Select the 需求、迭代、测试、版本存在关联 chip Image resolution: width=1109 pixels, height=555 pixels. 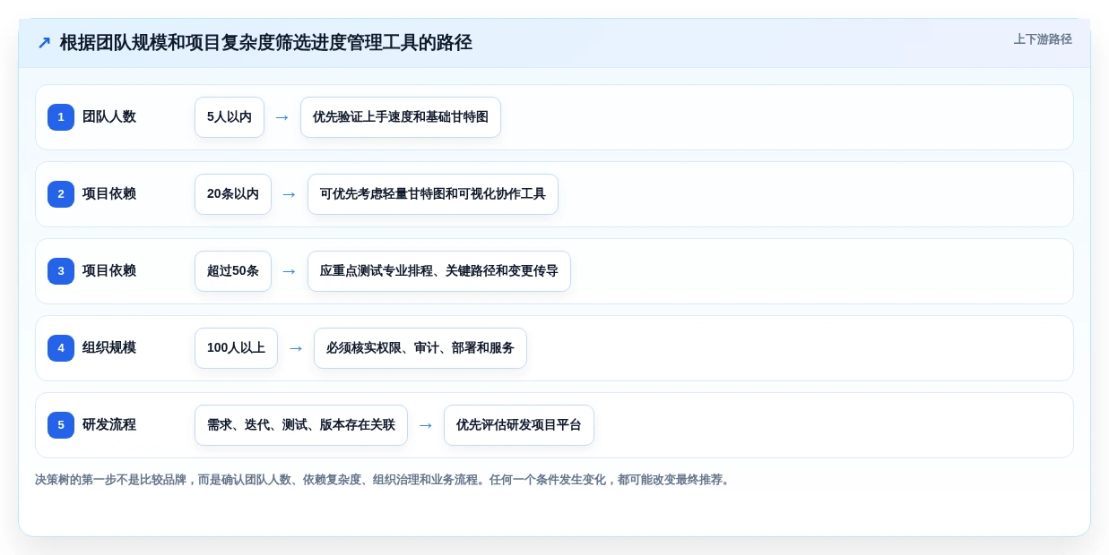[301, 425]
